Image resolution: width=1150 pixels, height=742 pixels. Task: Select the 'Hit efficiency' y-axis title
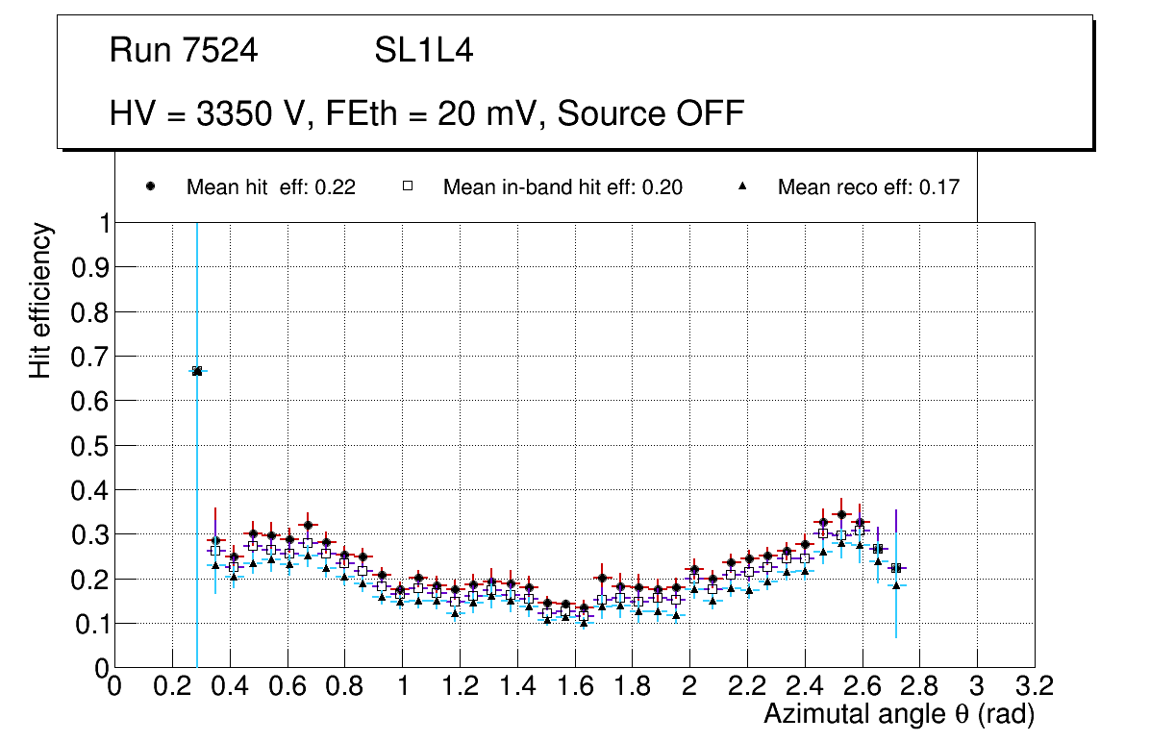coord(40,301)
